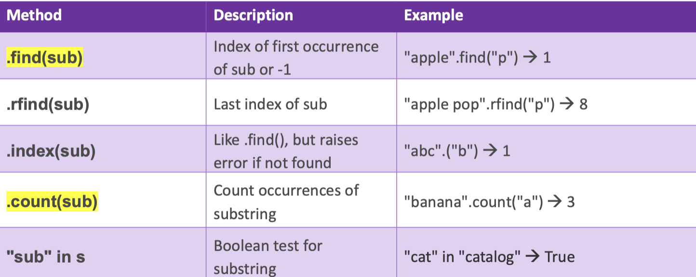Click the "apple".find("p") example text

point(477,58)
